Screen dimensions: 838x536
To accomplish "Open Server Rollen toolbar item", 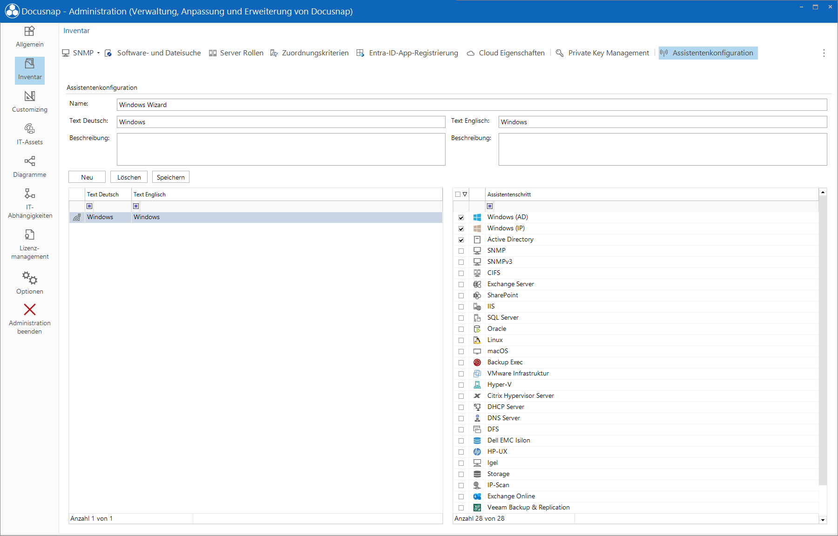I will click(x=237, y=53).
